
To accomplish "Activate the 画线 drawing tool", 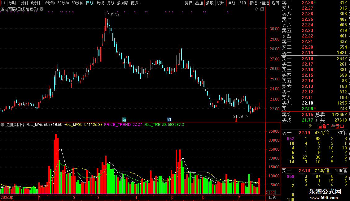I will pyautogui.click(x=231, y=3).
